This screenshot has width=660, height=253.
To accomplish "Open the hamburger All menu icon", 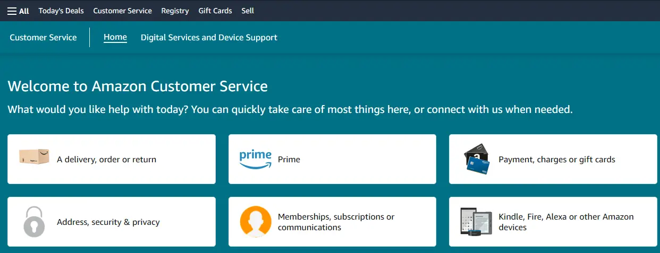I will [12, 11].
